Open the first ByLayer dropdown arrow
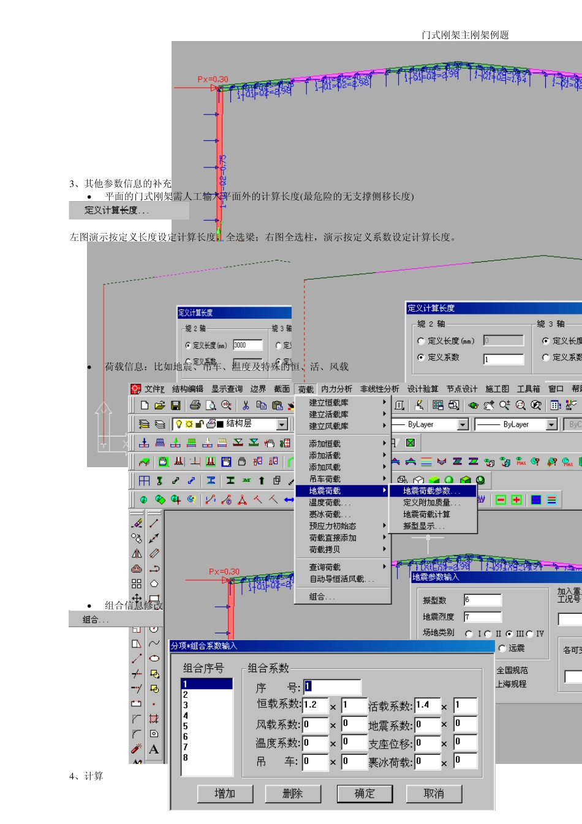The image size is (582, 824). [x=463, y=424]
